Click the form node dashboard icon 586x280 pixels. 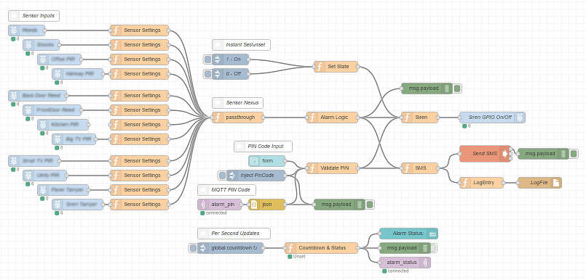[253, 161]
